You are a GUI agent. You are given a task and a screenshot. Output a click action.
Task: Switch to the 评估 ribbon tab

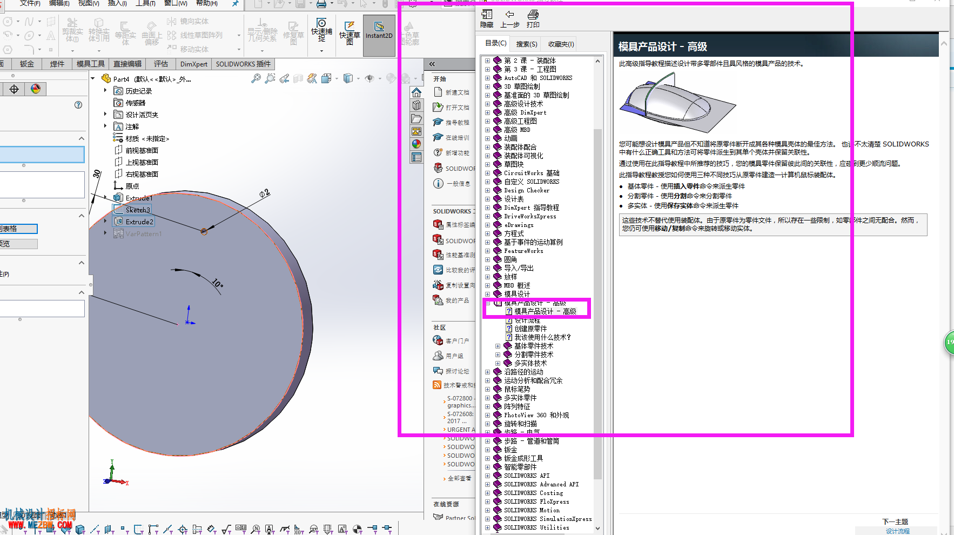point(161,64)
